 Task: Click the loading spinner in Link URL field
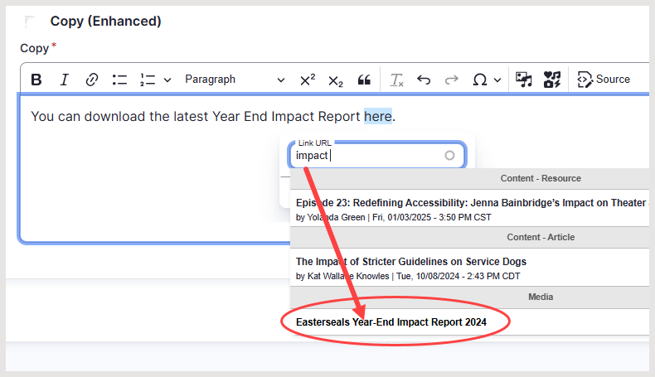[449, 155]
